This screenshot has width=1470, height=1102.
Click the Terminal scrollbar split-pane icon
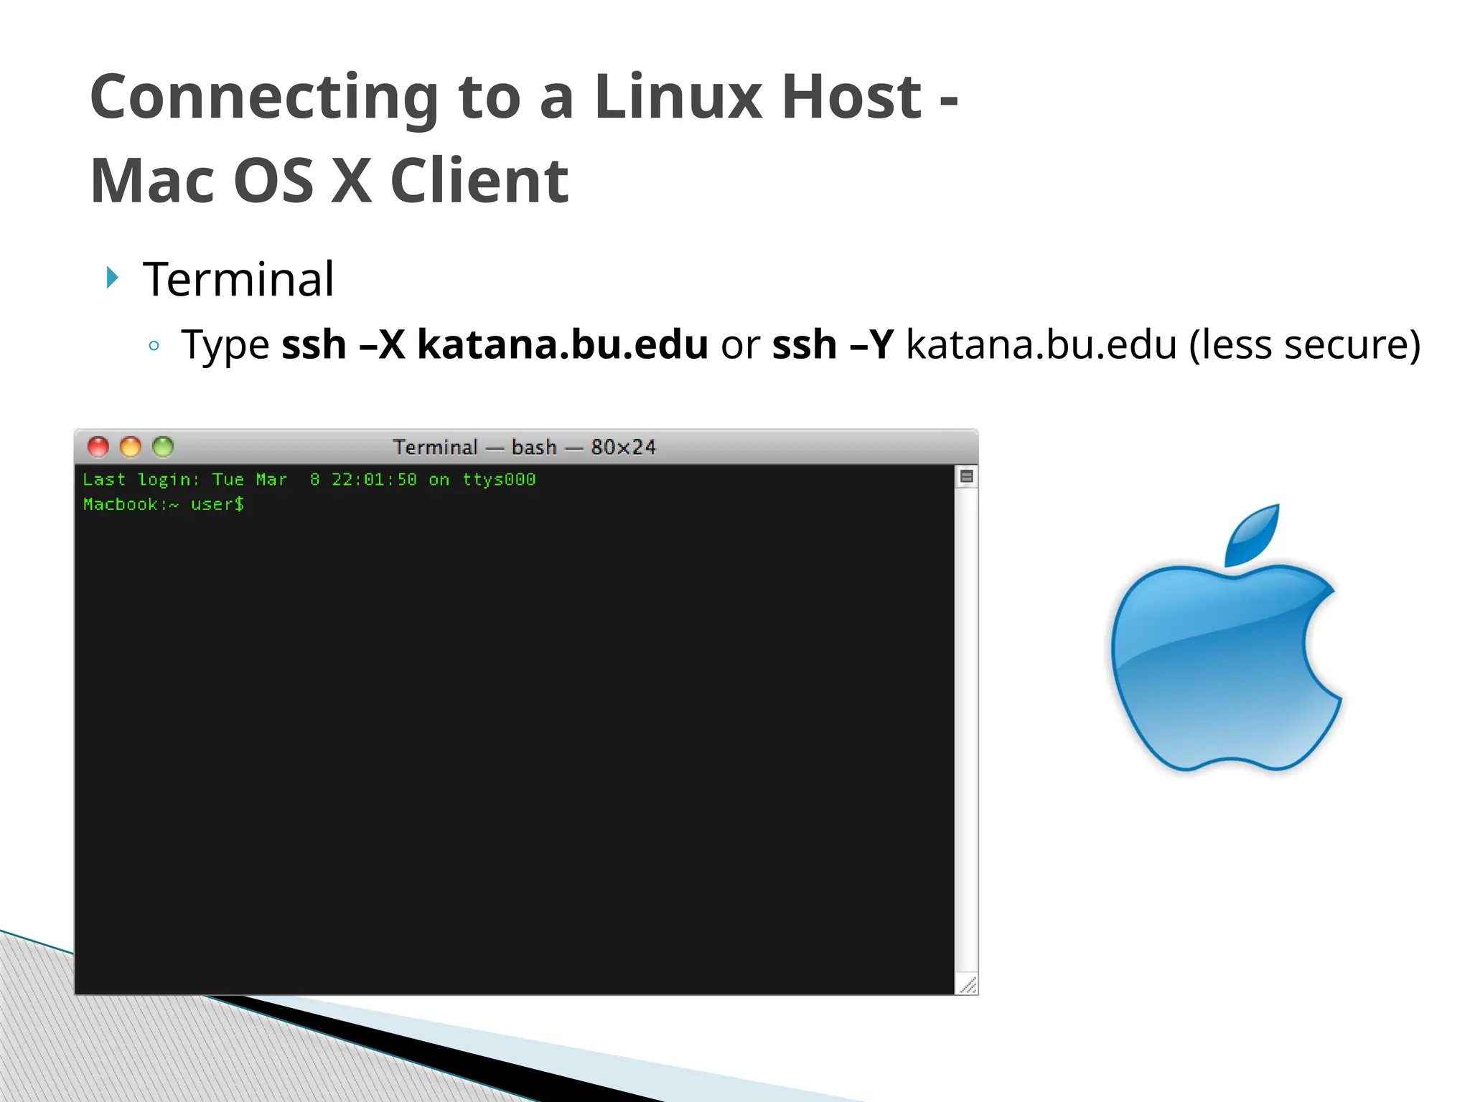pyautogui.click(x=966, y=476)
